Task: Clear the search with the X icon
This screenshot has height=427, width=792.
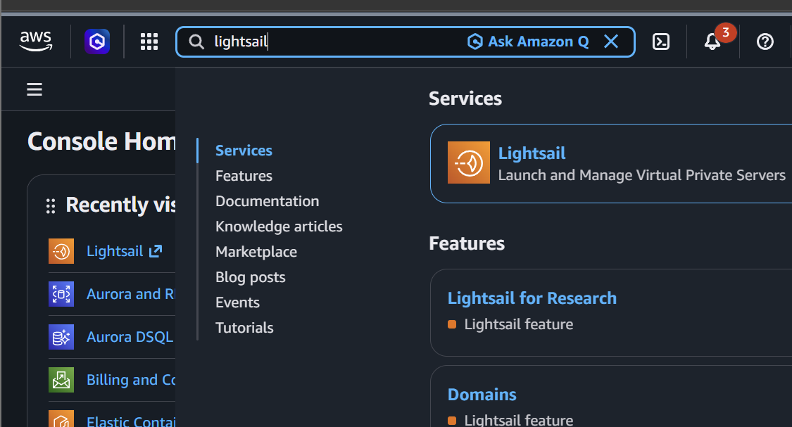Action: (x=611, y=42)
